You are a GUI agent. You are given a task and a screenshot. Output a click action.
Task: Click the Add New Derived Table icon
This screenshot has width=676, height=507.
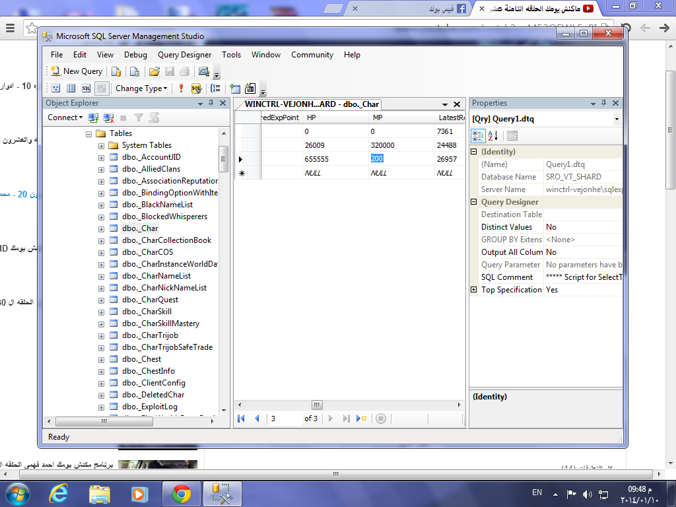click(250, 88)
